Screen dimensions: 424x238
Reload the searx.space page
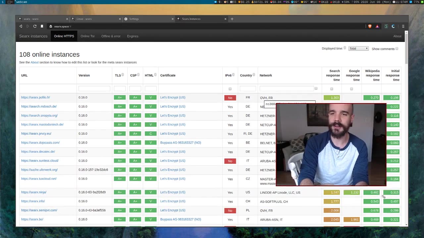(35, 26)
